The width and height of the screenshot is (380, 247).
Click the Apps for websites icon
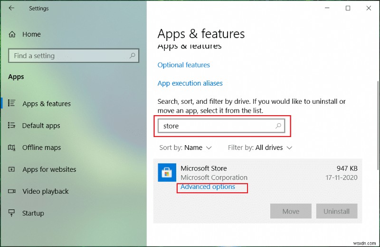pos(11,169)
